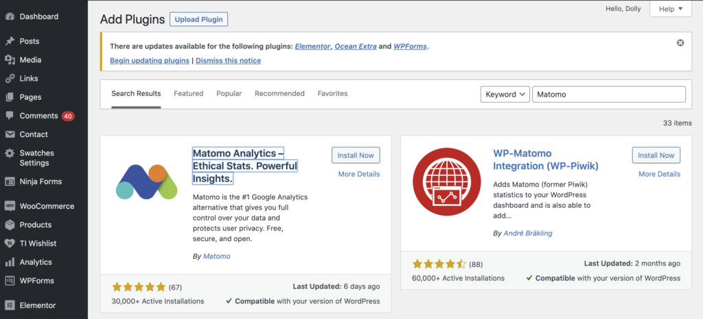Click the Contact envelope icon

point(10,134)
